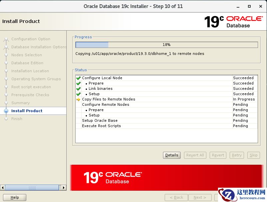Screen dimensions: 267x202
Task: Click yellow arrow beside Copy Files to Remote Nodes
Action: click(x=78, y=100)
